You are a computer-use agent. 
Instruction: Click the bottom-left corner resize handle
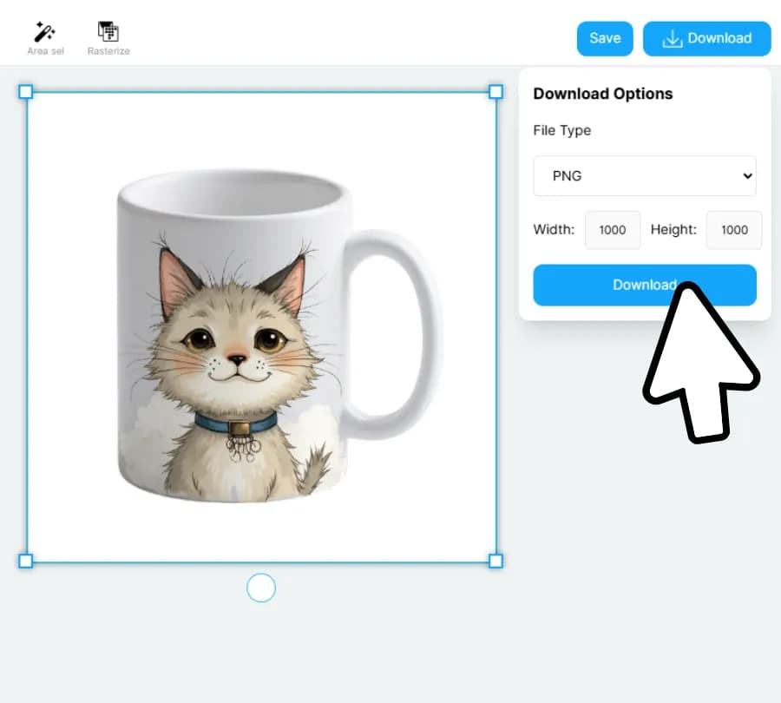pos(26,562)
